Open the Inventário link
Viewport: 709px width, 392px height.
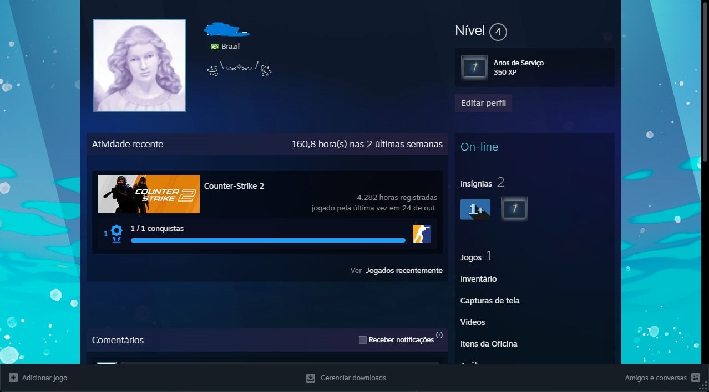[478, 279]
